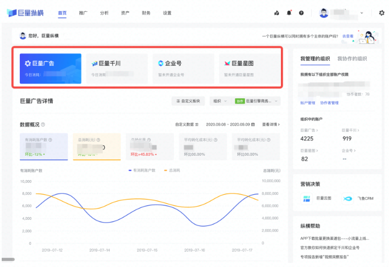Viewport: 389px width, 267px height.
Task: Open the leaderboard podium icon in header
Action: 276,13
